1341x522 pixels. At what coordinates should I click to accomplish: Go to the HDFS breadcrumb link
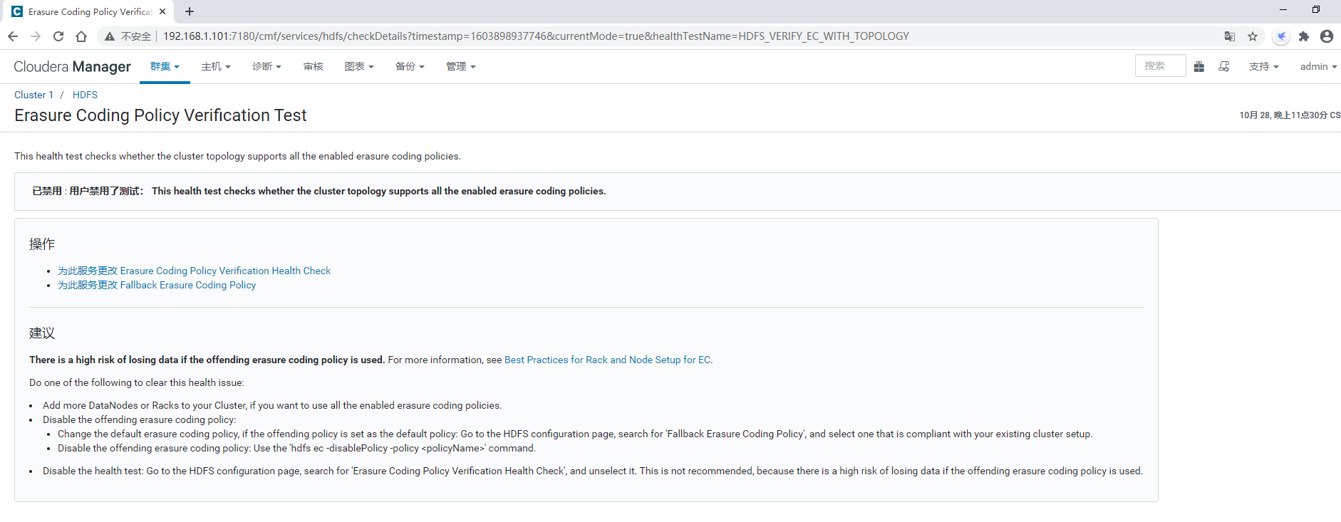(85, 95)
